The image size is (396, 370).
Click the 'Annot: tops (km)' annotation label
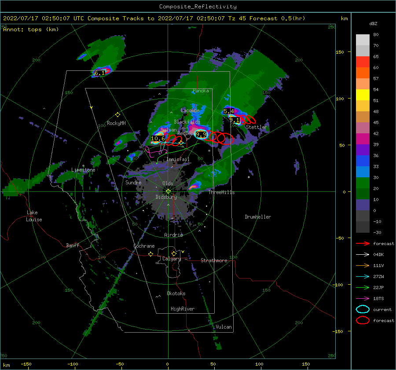31,29
